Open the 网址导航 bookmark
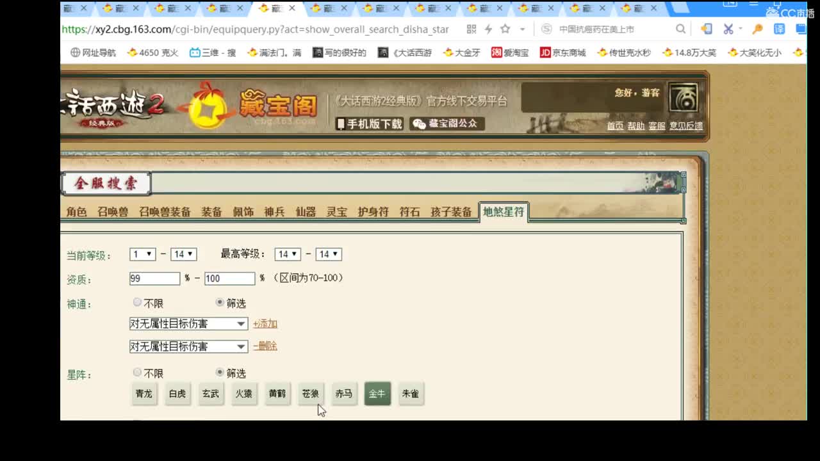Viewport: 820px width, 461px height. tap(94, 53)
